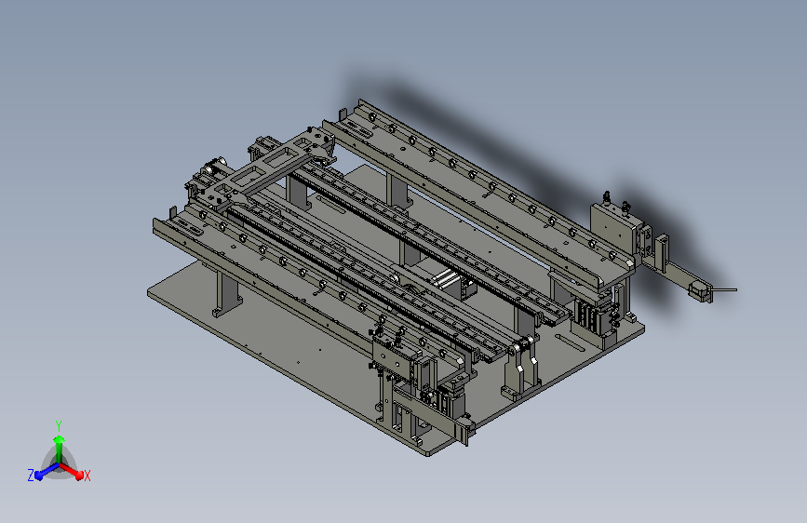Click the red X axis arrow

[x=72, y=471]
